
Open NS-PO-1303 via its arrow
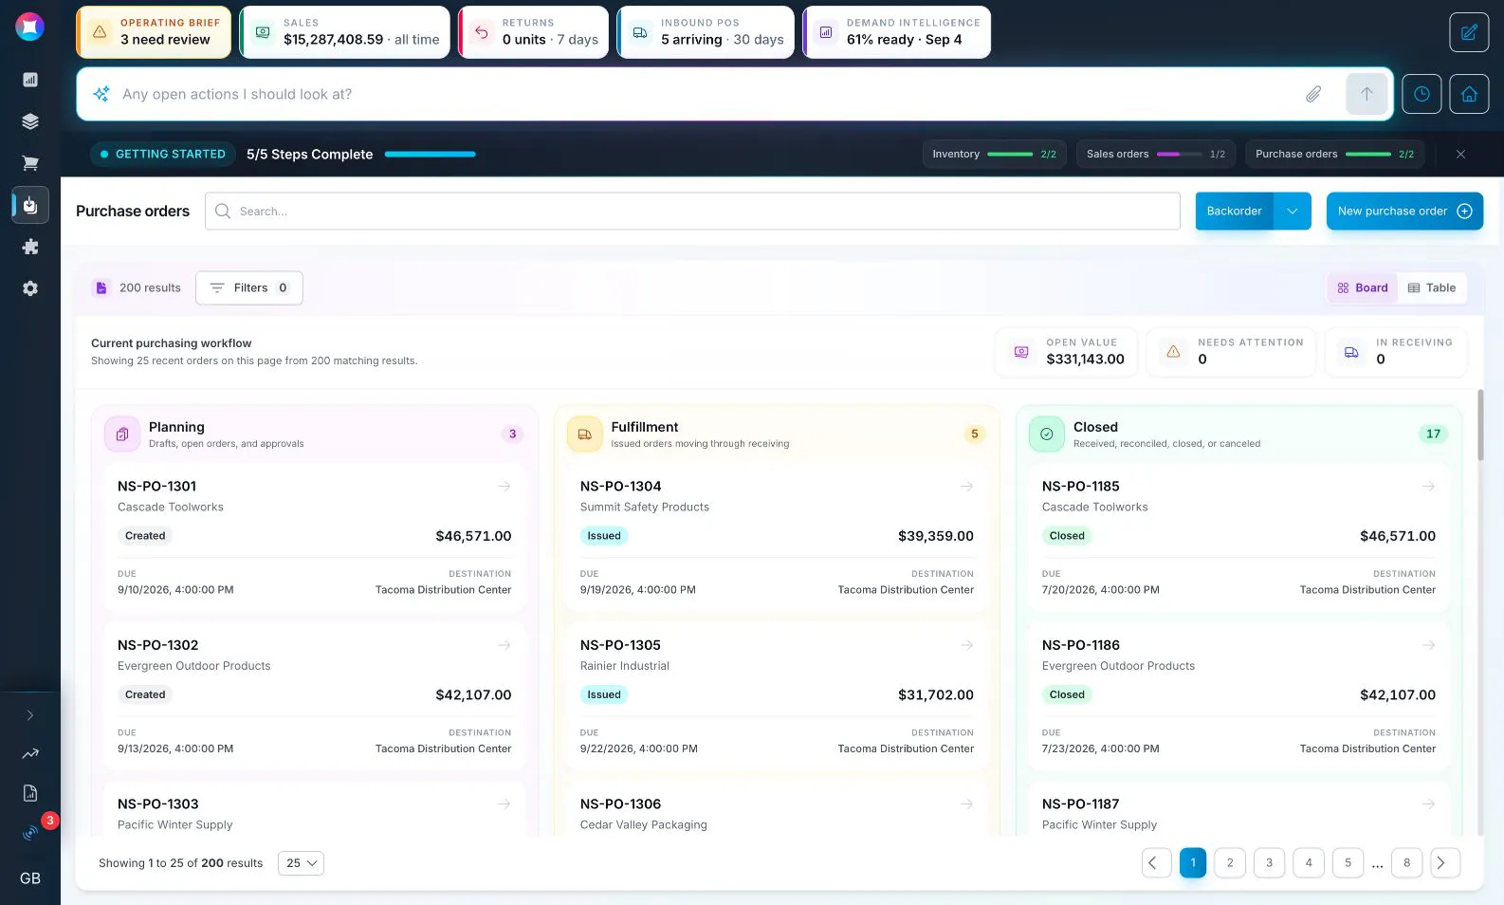(504, 803)
